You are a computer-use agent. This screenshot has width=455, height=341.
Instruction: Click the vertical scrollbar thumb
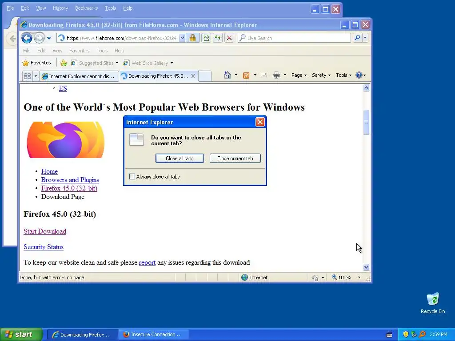366,122
